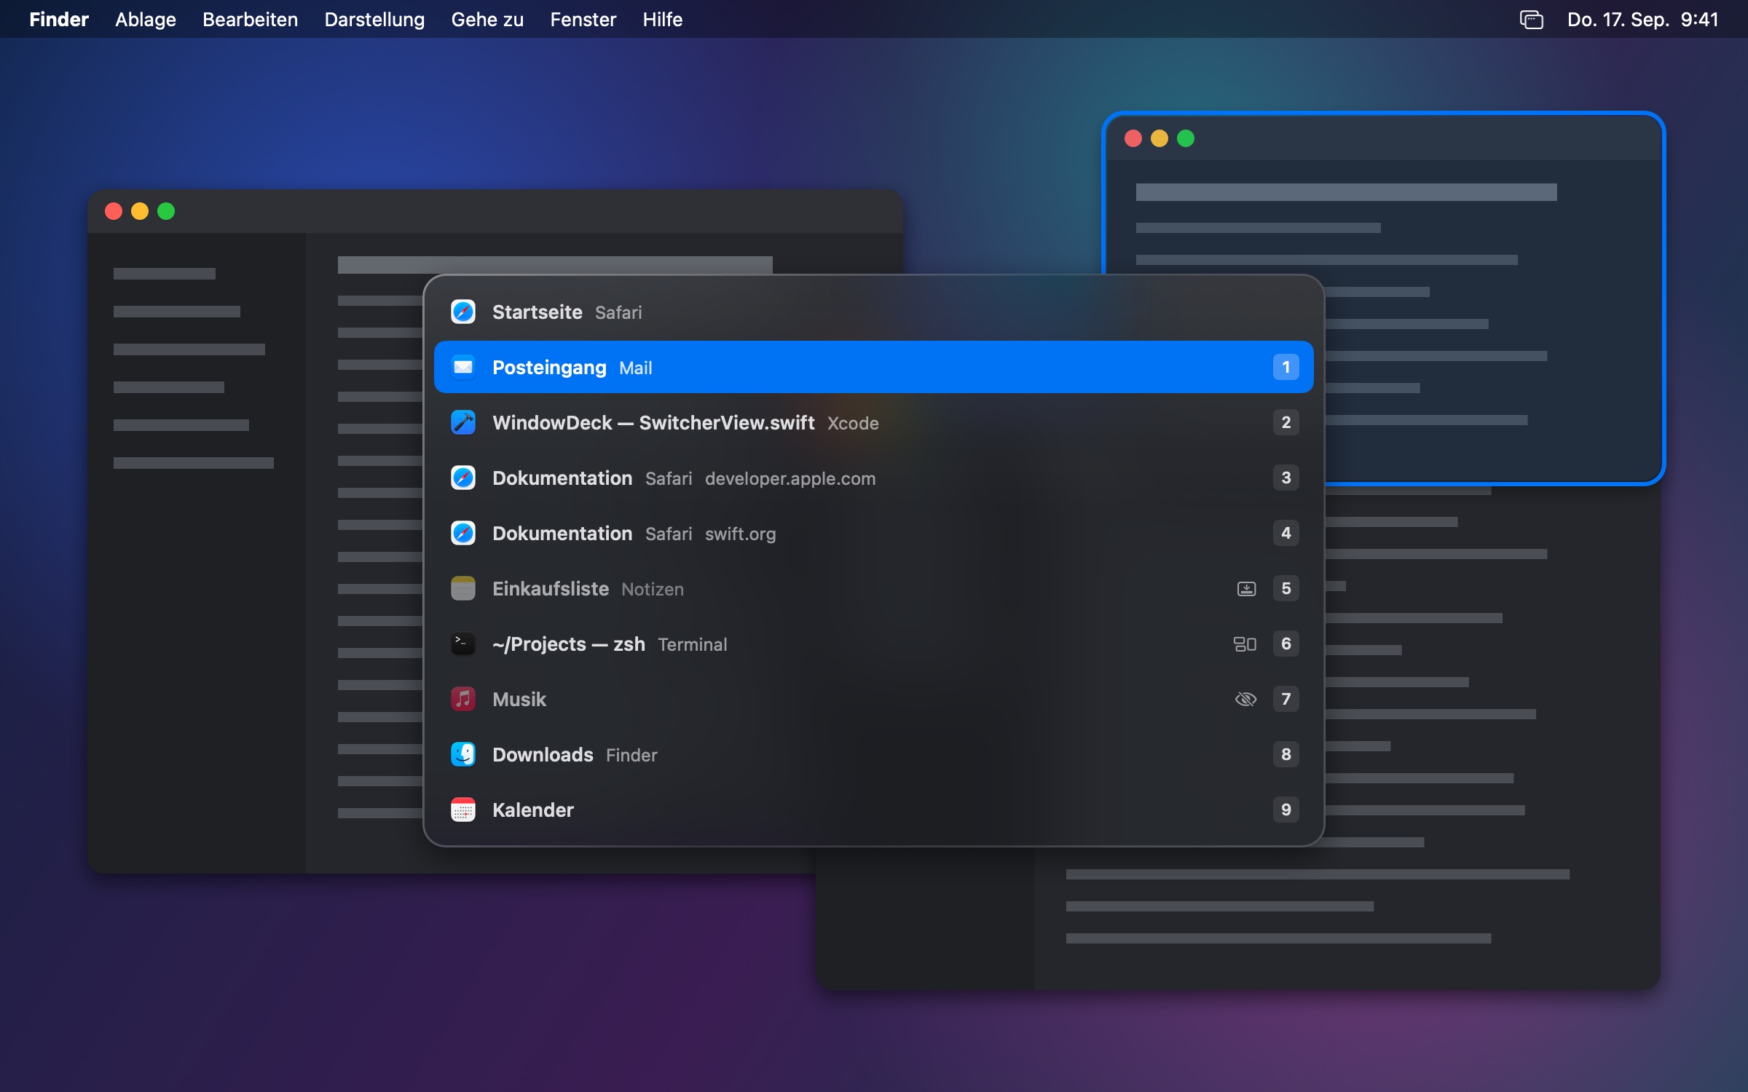Switch to Downloads Finder window
The height and width of the screenshot is (1092, 1748).
tap(874, 754)
